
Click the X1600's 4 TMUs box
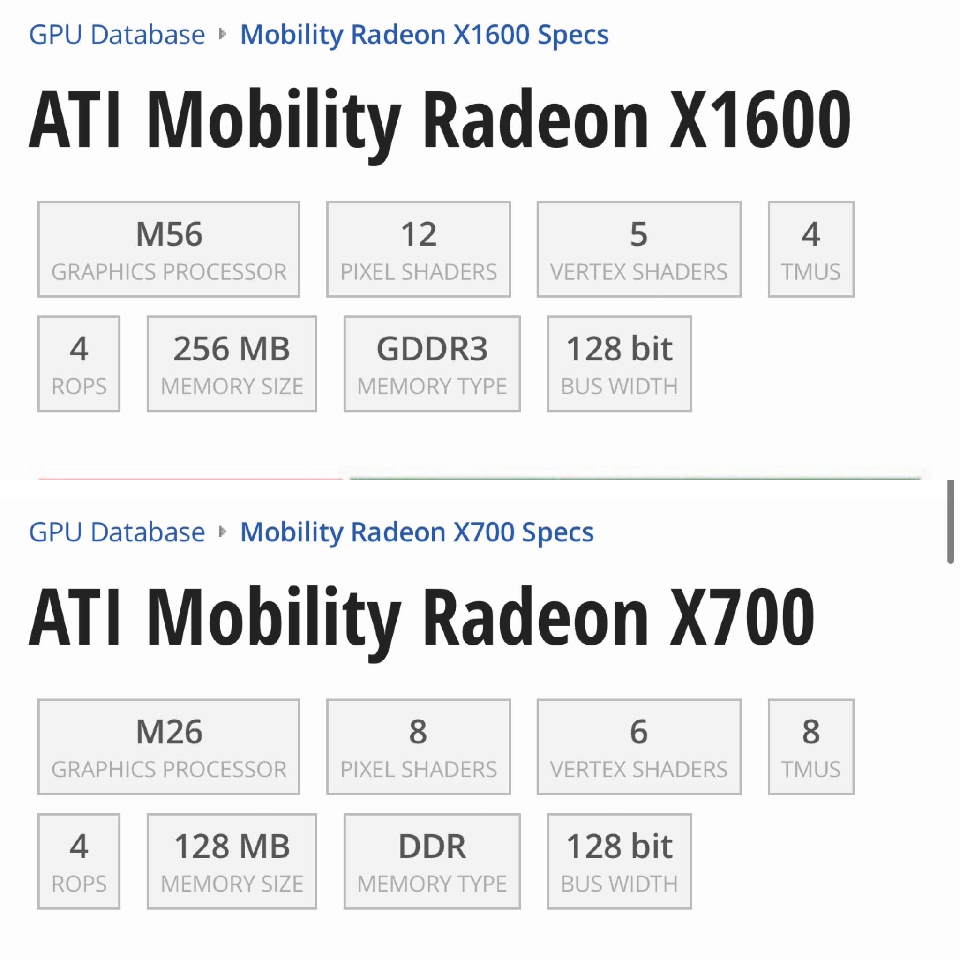pyautogui.click(x=810, y=249)
